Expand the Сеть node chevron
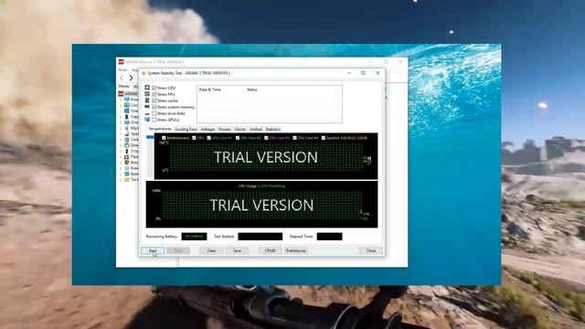 coord(121,140)
